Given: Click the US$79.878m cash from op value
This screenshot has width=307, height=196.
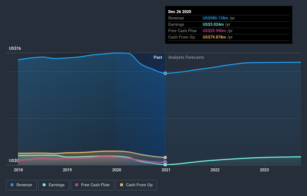Looking at the screenshot, I should 214,37.
